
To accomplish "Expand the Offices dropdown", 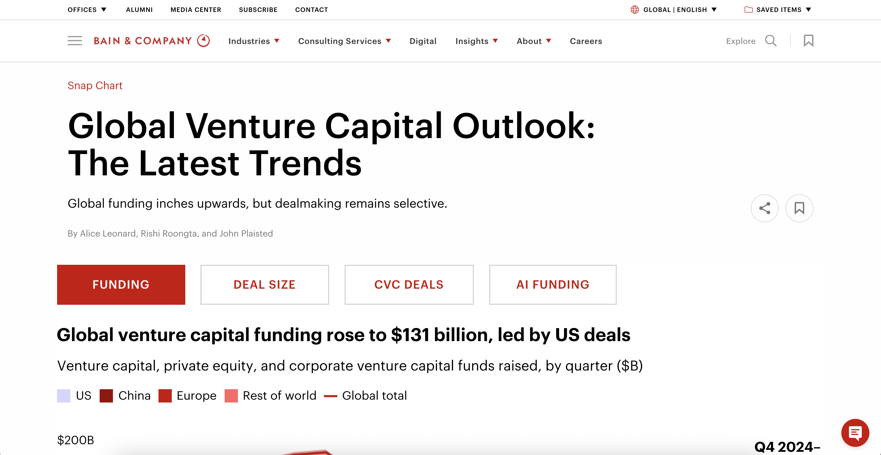I will tap(87, 10).
